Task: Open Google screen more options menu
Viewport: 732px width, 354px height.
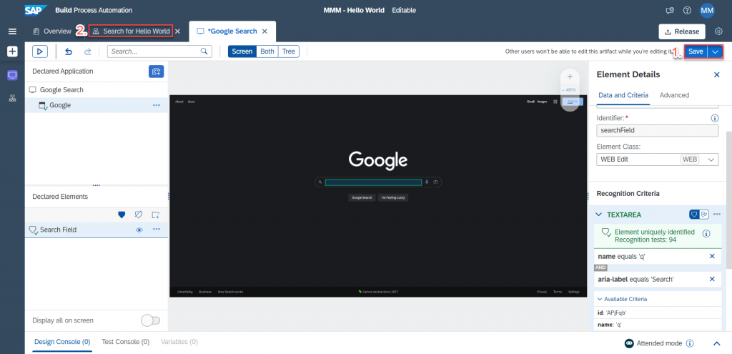Action: [157, 105]
